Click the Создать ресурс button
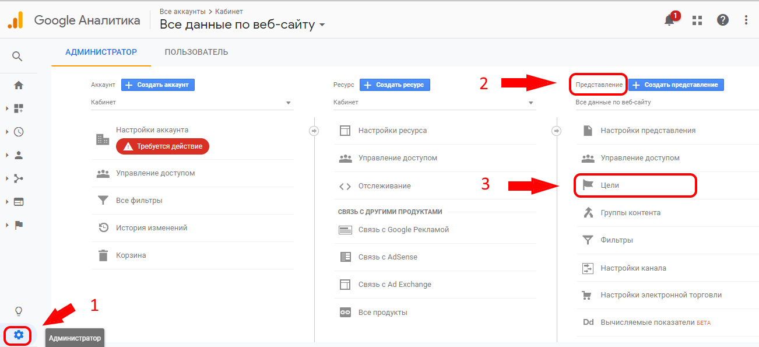Screen dimensions: 759x347 395,85
